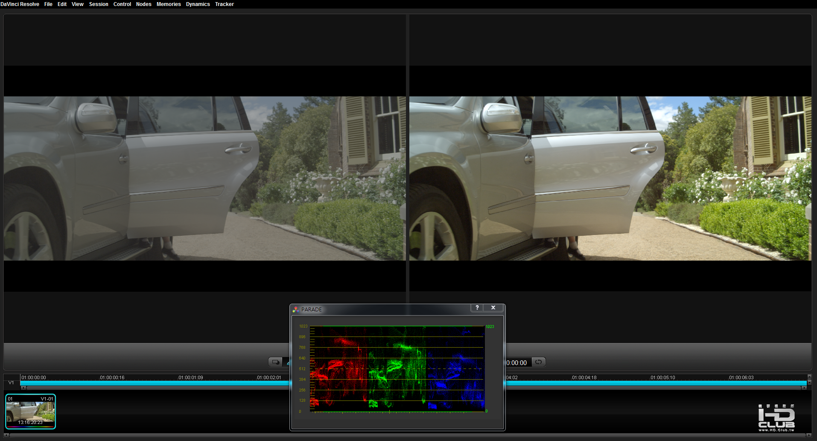Click the PARADE window title text
Viewport: 817px width, 441px height.
(x=312, y=310)
